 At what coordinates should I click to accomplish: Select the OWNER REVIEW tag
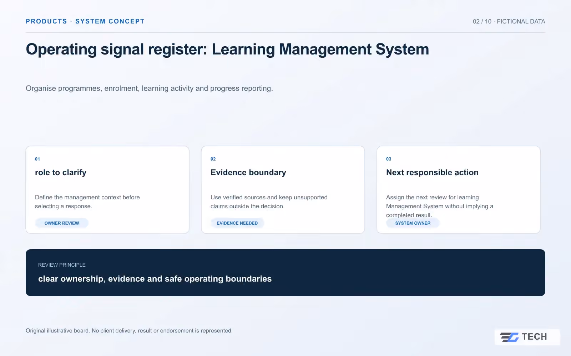(62, 223)
